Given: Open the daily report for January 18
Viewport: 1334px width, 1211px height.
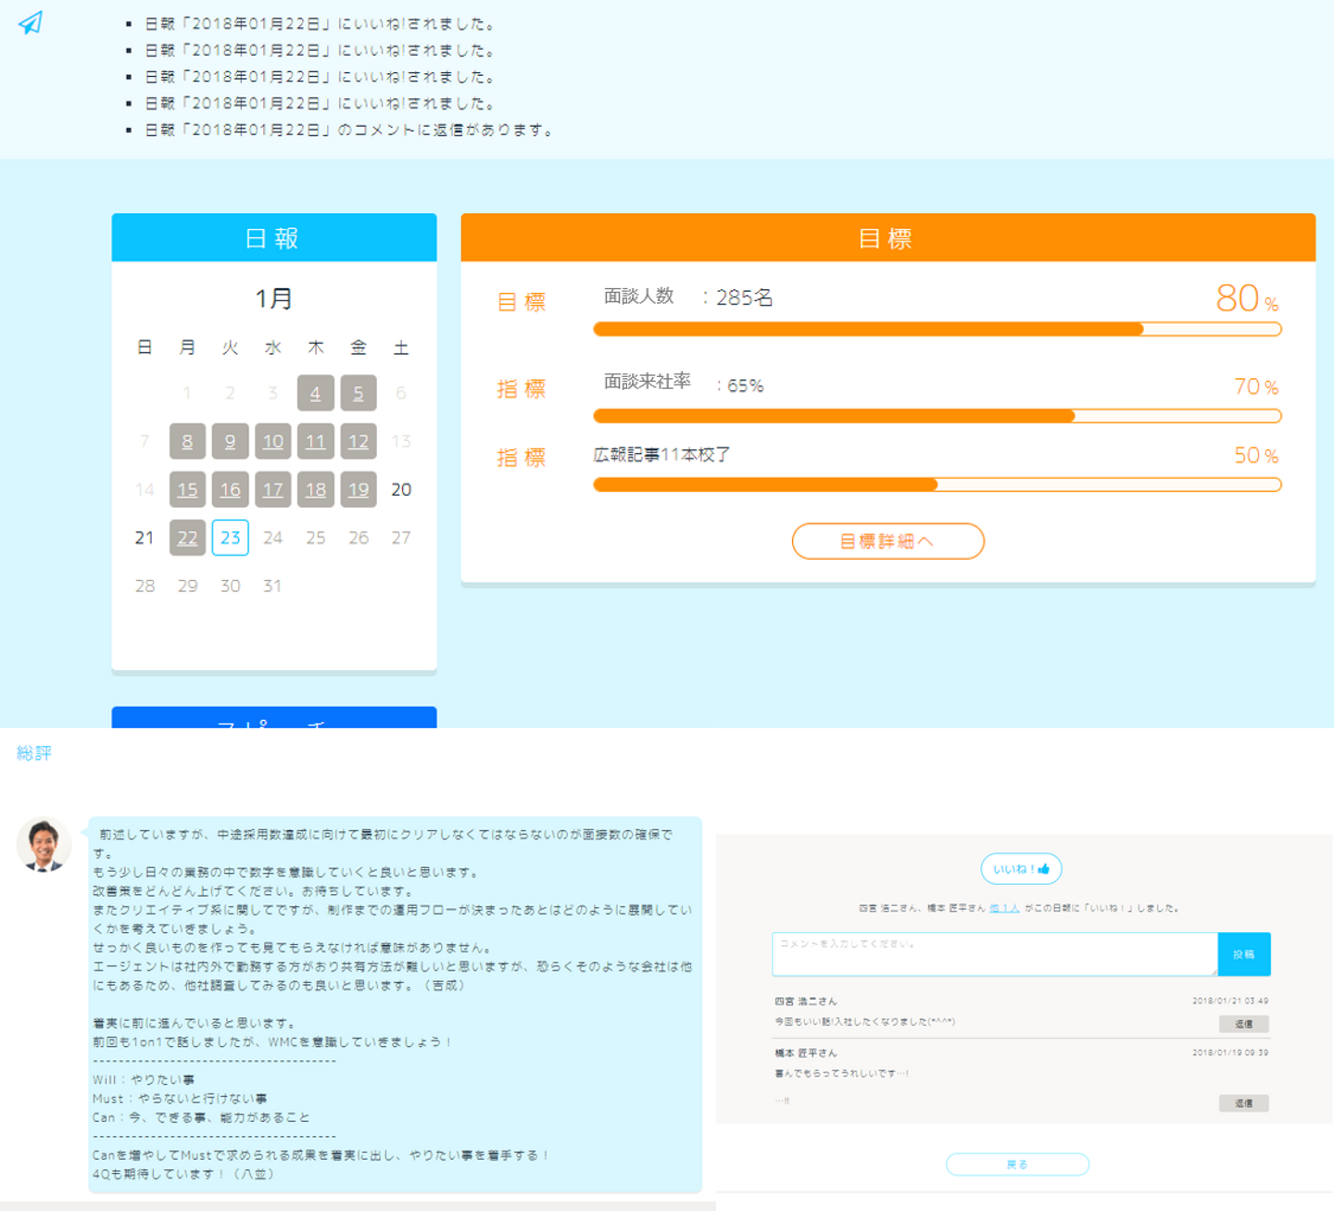Looking at the screenshot, I should coord(316,489).
